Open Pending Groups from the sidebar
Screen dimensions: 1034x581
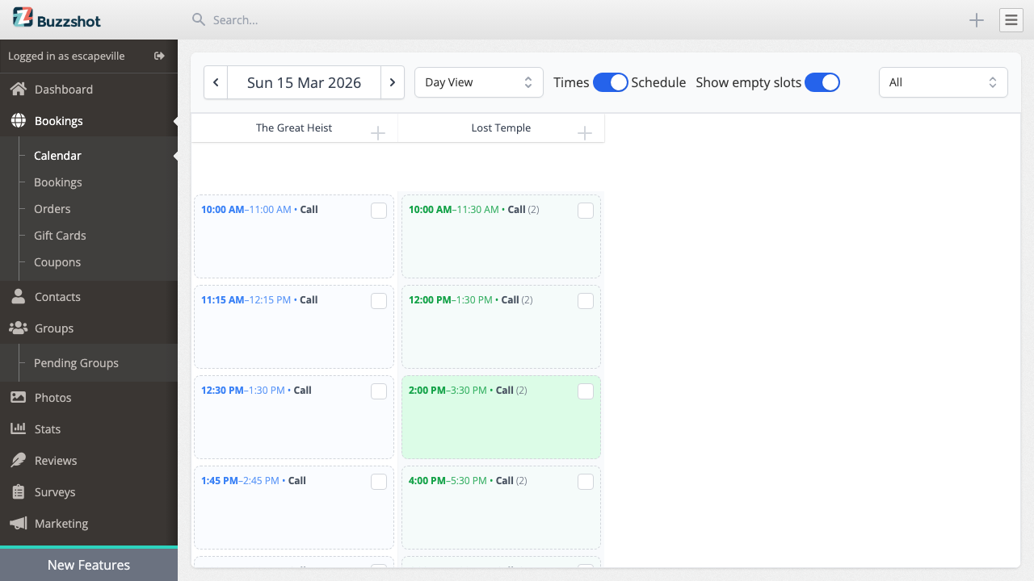coord(76,363)
